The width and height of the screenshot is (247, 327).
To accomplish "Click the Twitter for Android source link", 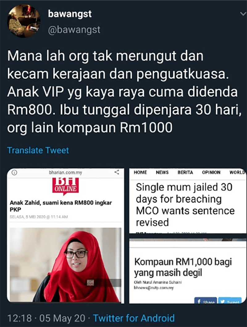I will tap(134, 318).
